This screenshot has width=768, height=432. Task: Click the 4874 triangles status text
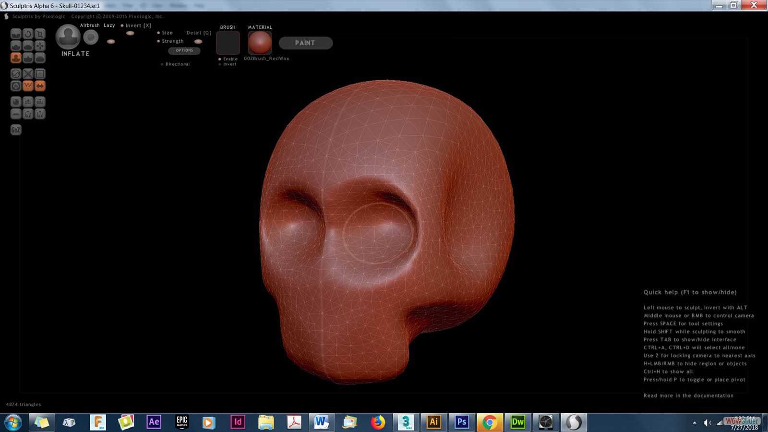[24, 404]
